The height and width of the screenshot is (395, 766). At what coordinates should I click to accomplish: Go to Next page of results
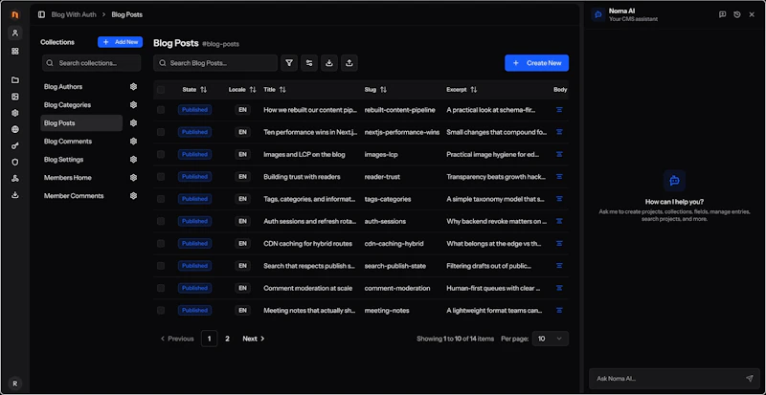pyautogui.click(x=254, y=339)
